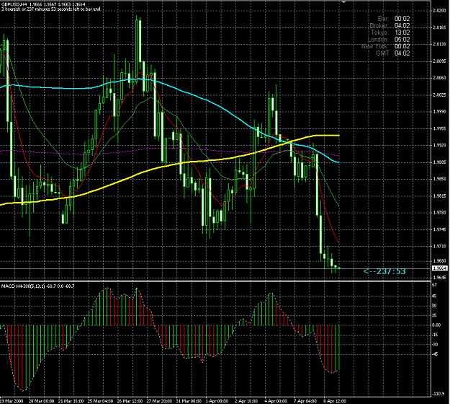Click the 1.9885 price axis label

pyautogui.click(x=439, y=162)
